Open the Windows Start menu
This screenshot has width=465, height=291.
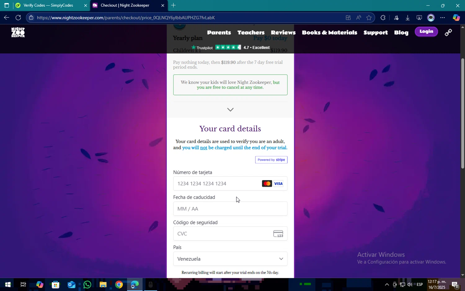pyautogui.click(x=8, y=284)
